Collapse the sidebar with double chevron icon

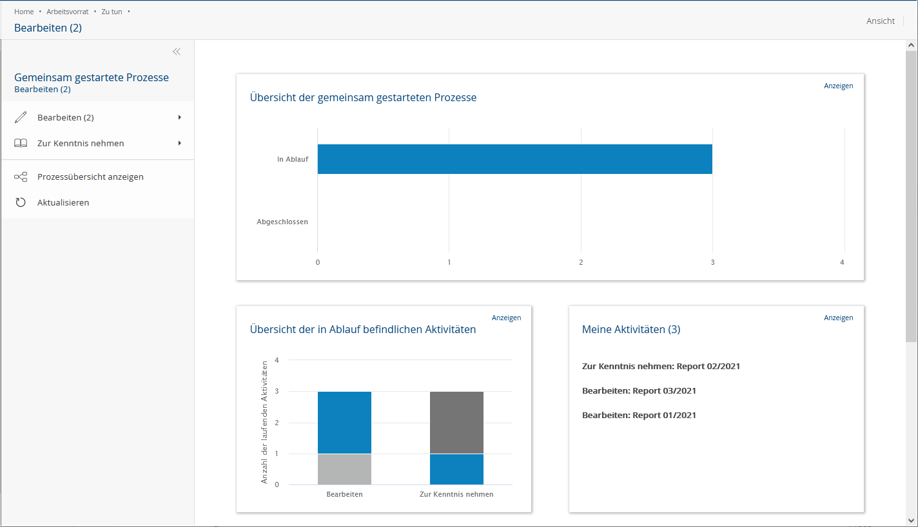tap(177, 52)
